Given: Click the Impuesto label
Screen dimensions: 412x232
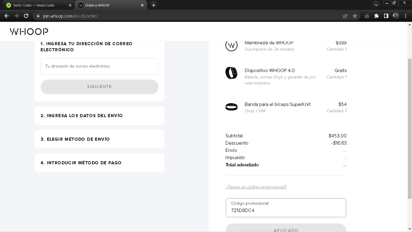Looking at the screenshot, I should pyautogui.click(x=235, y=158).
